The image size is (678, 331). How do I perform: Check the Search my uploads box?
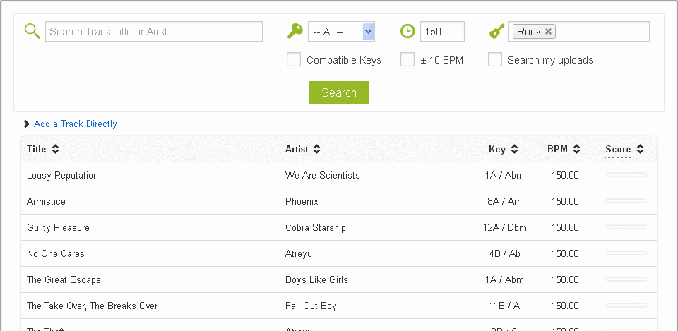tap(495, 60)
